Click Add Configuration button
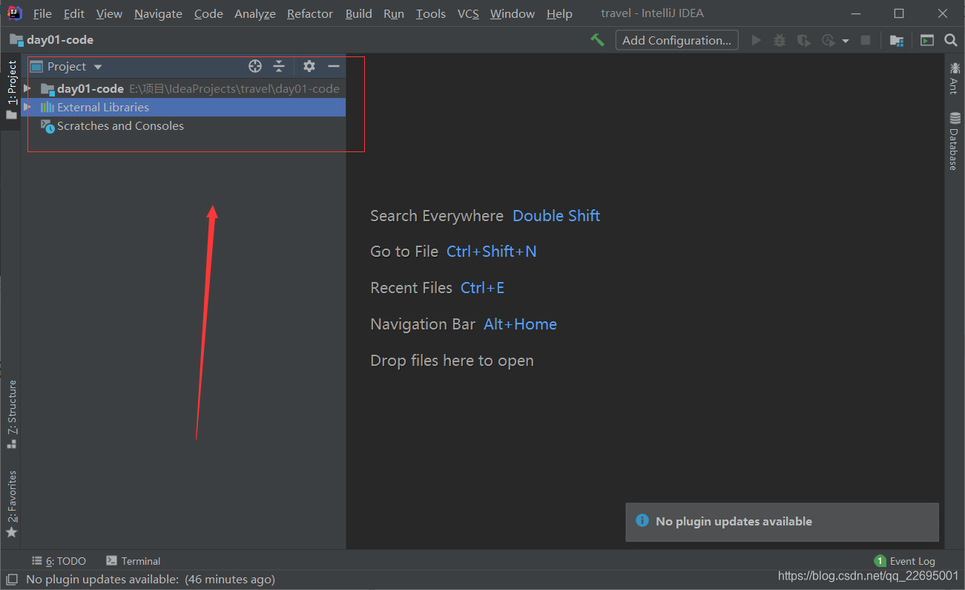 676,40
